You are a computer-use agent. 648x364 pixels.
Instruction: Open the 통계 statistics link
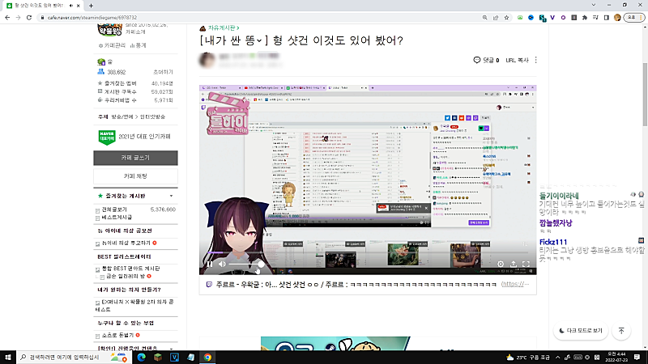coord(138,45)
